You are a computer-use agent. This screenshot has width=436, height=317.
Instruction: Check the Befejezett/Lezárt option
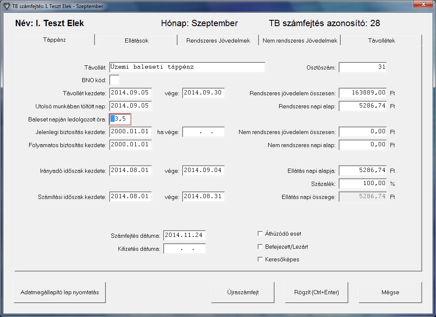260,247
